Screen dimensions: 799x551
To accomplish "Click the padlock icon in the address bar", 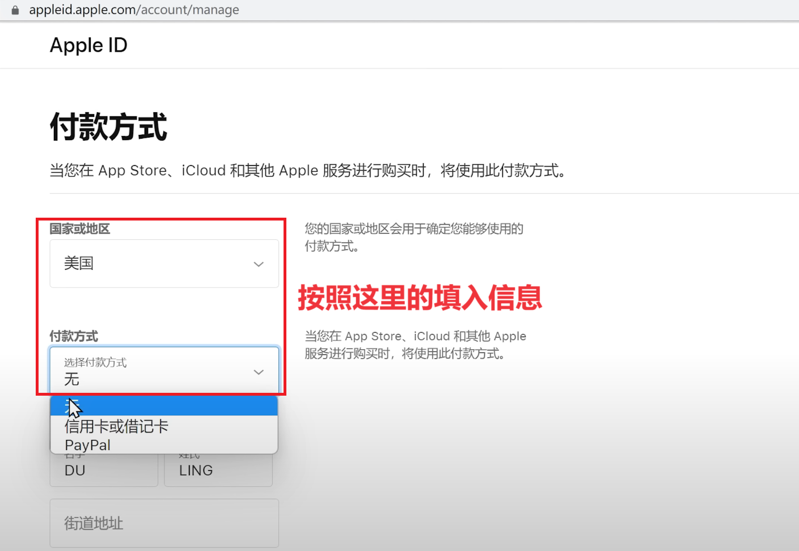I will [15, 10].
